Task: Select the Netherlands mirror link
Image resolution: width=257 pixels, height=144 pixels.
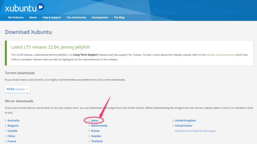Action: 99,126
